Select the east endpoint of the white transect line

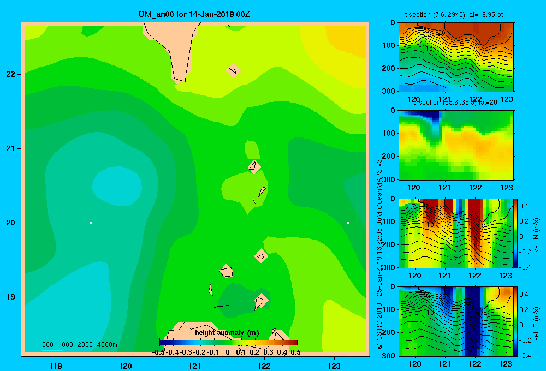tap(348, 223)
